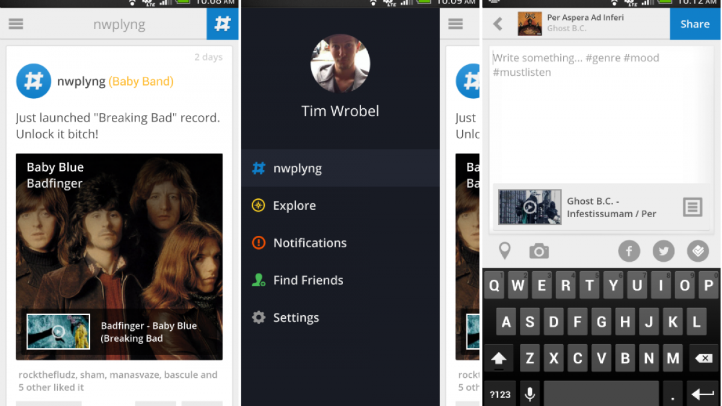This screenshot has width=722, height=406.
Task: Tap the P key on the keyboard
Action: coord(709,286)
